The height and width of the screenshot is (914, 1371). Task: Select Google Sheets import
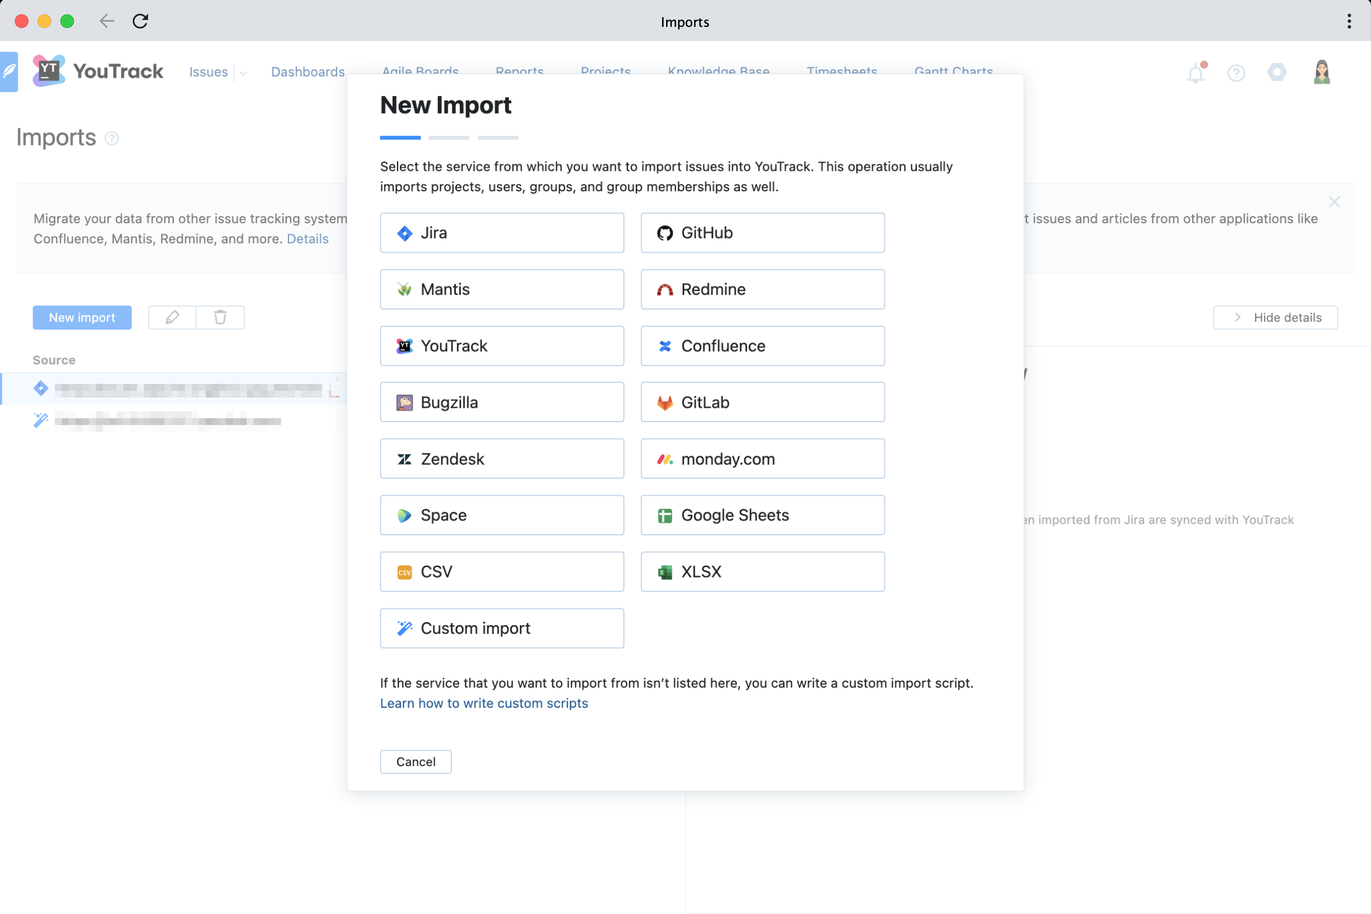pos(762,515)
